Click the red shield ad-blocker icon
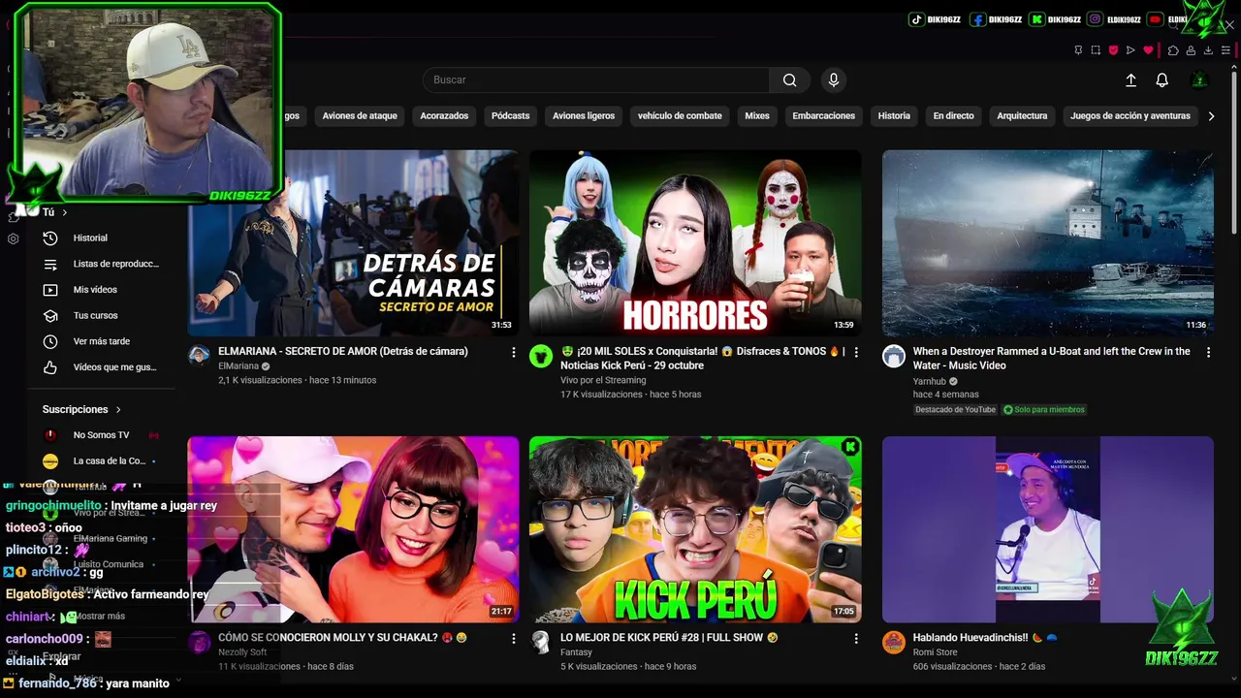This screenshot has height=698, width=1241. pos(1113,50)
